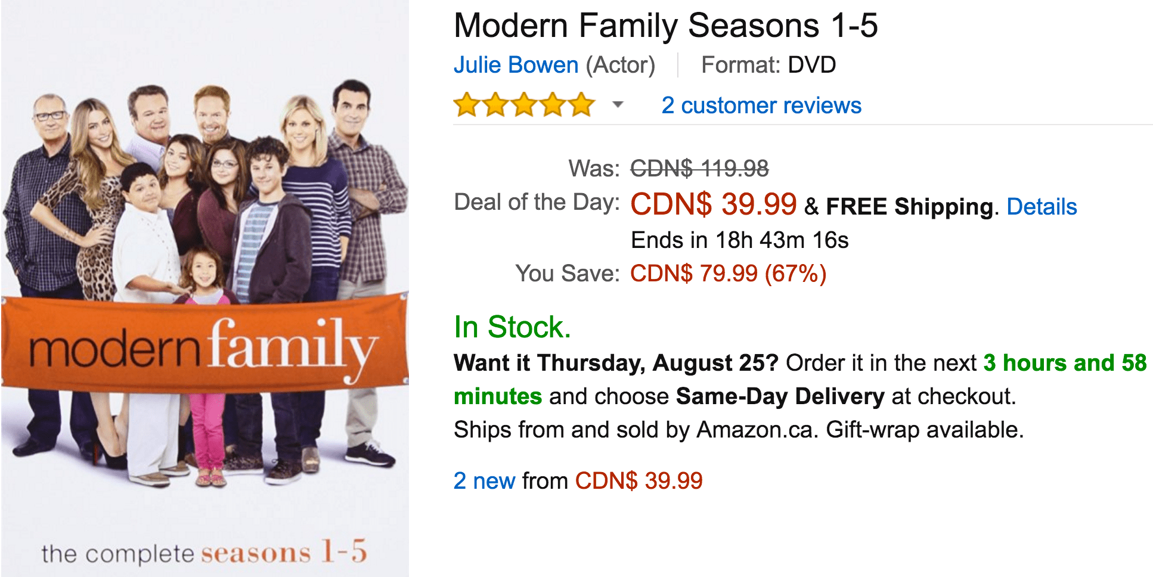Click the Format: DVD label
Screen dimensions: 1153x577
(x=768, y=64)
